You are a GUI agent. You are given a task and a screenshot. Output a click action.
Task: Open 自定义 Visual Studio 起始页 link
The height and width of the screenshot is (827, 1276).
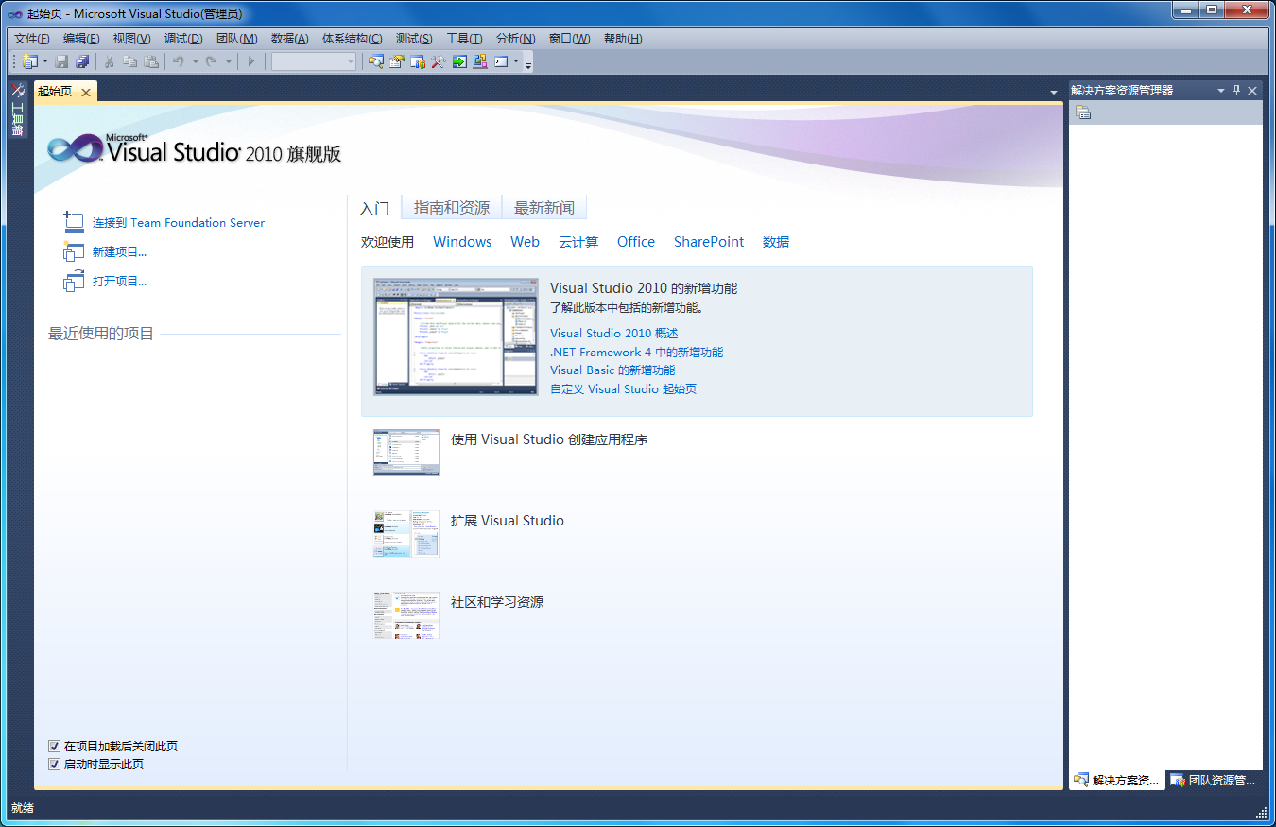click(624, 389)
